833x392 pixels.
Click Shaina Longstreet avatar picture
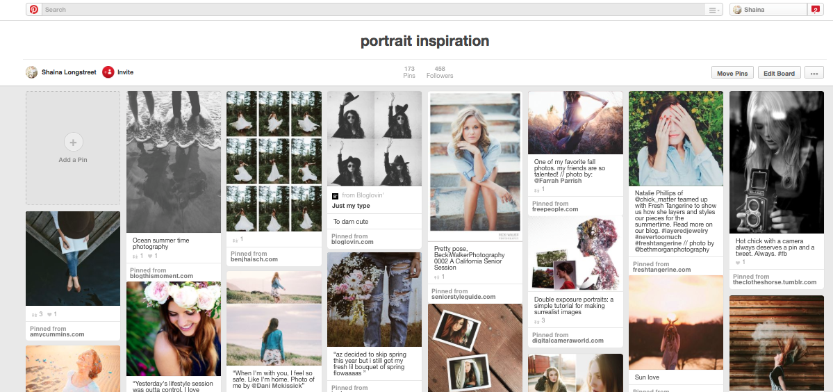coord(32,72)
